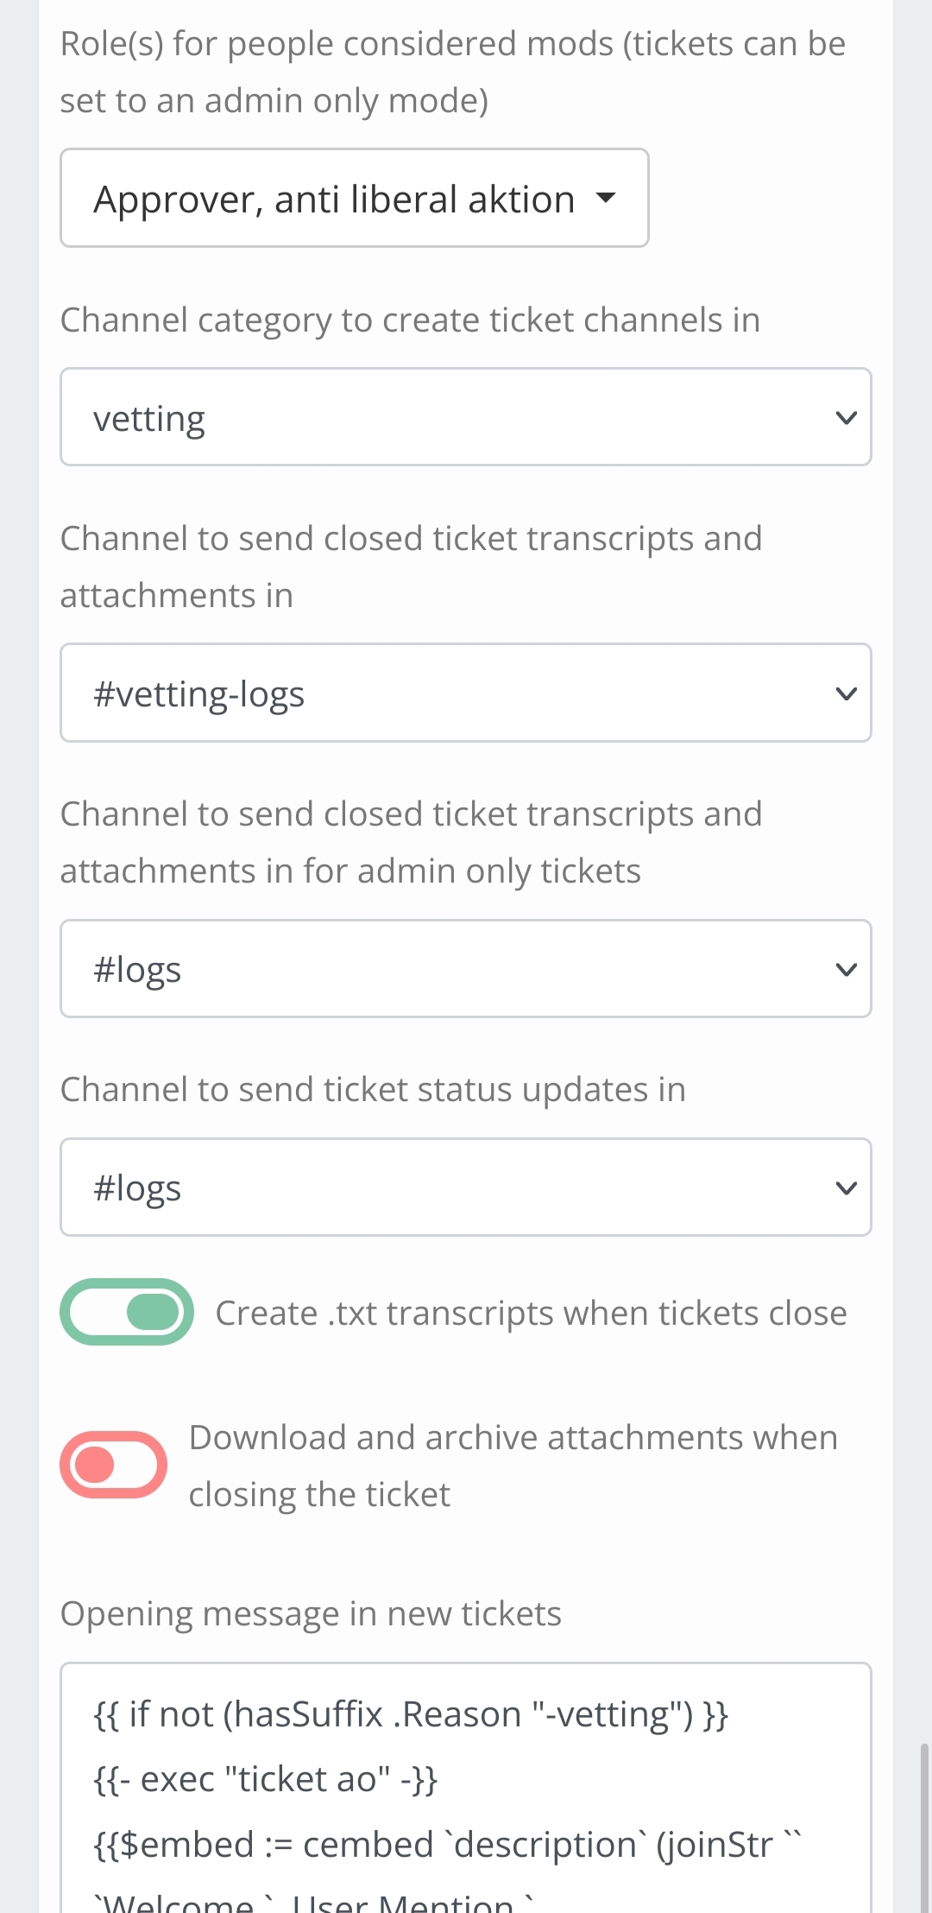The image size is (932, 1913).
Task: Enable "Download and archive attachments when closing the ticket"
Action: [x=113, y=1464]
